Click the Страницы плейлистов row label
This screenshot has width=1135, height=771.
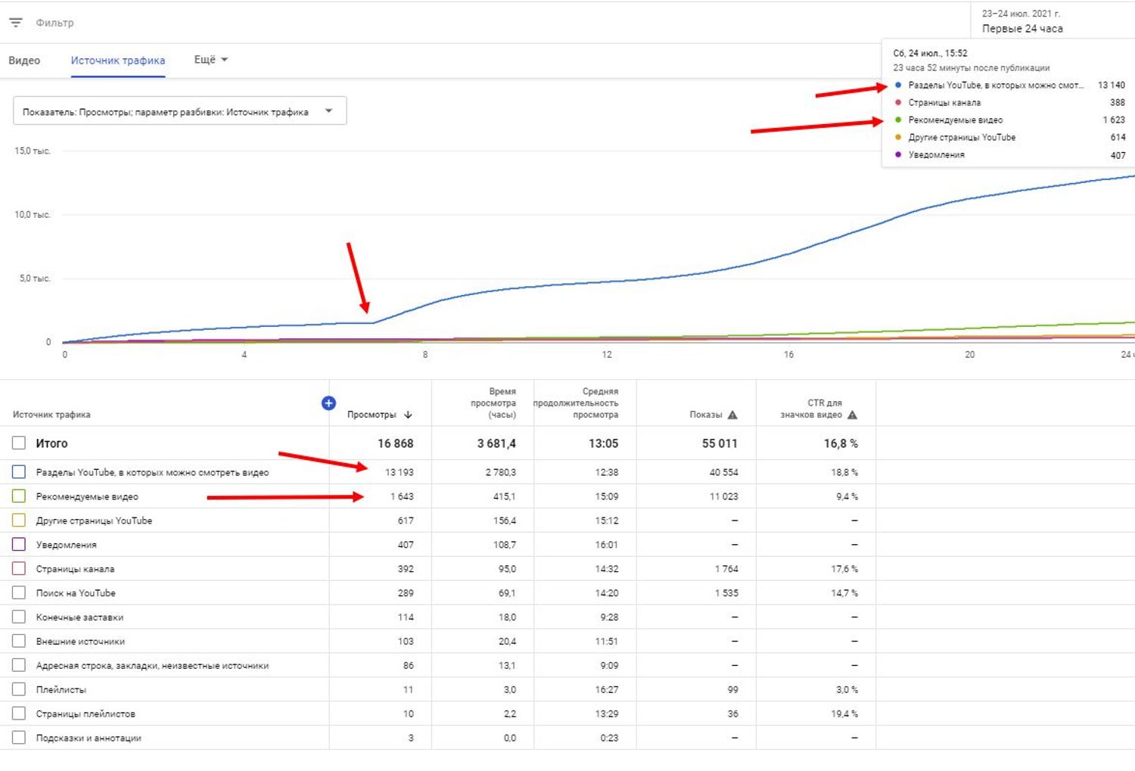pyautogui.click(x=86, y=714)
